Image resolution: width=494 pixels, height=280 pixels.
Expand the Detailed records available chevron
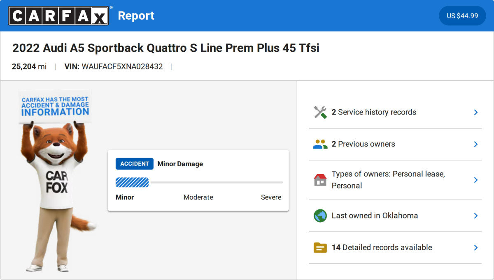[475, 248]
